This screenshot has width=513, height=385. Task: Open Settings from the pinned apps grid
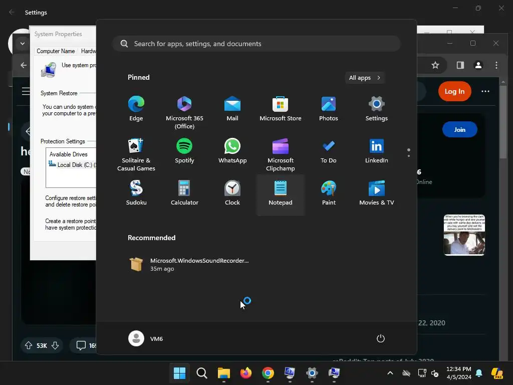(377, 109)
